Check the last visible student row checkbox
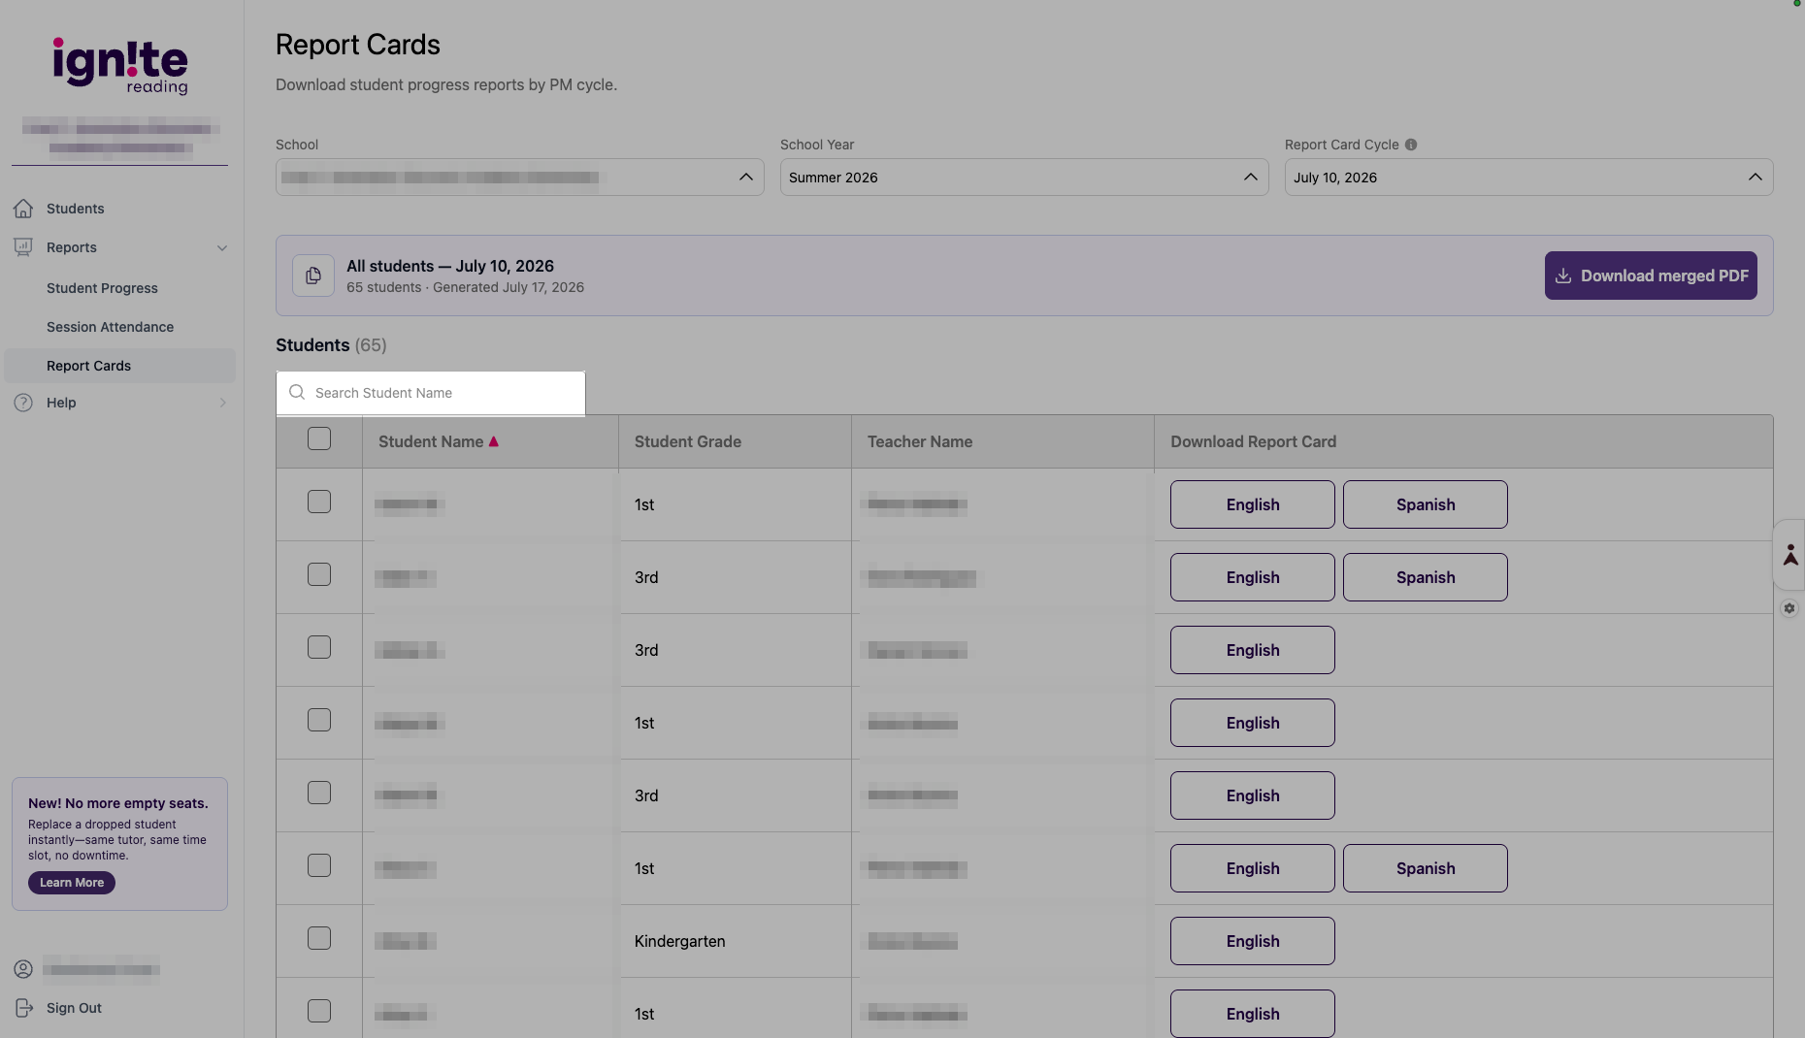 pyautogui.click(x=319, y=1011)
